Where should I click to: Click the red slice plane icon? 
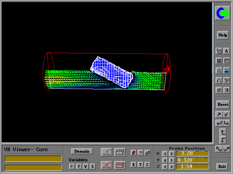133,152
